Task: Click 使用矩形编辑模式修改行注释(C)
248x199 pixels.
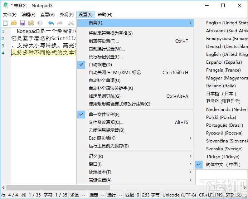Action: coord(135,104)
